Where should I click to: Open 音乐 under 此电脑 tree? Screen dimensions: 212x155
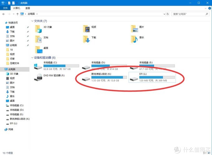click(10, 96)
